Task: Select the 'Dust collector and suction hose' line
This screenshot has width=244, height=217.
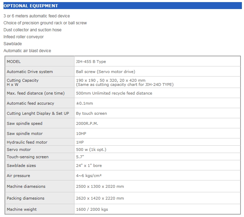Action: (x=32, y=30)
